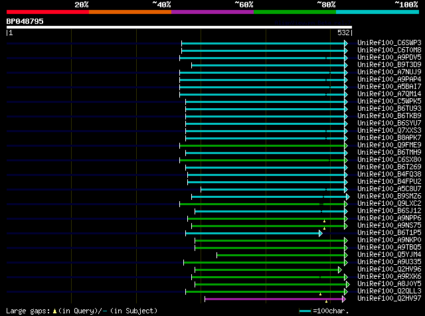
Task: Open the UniRef100_C6T0M8 entry
Action: click(x=389, y=50)
